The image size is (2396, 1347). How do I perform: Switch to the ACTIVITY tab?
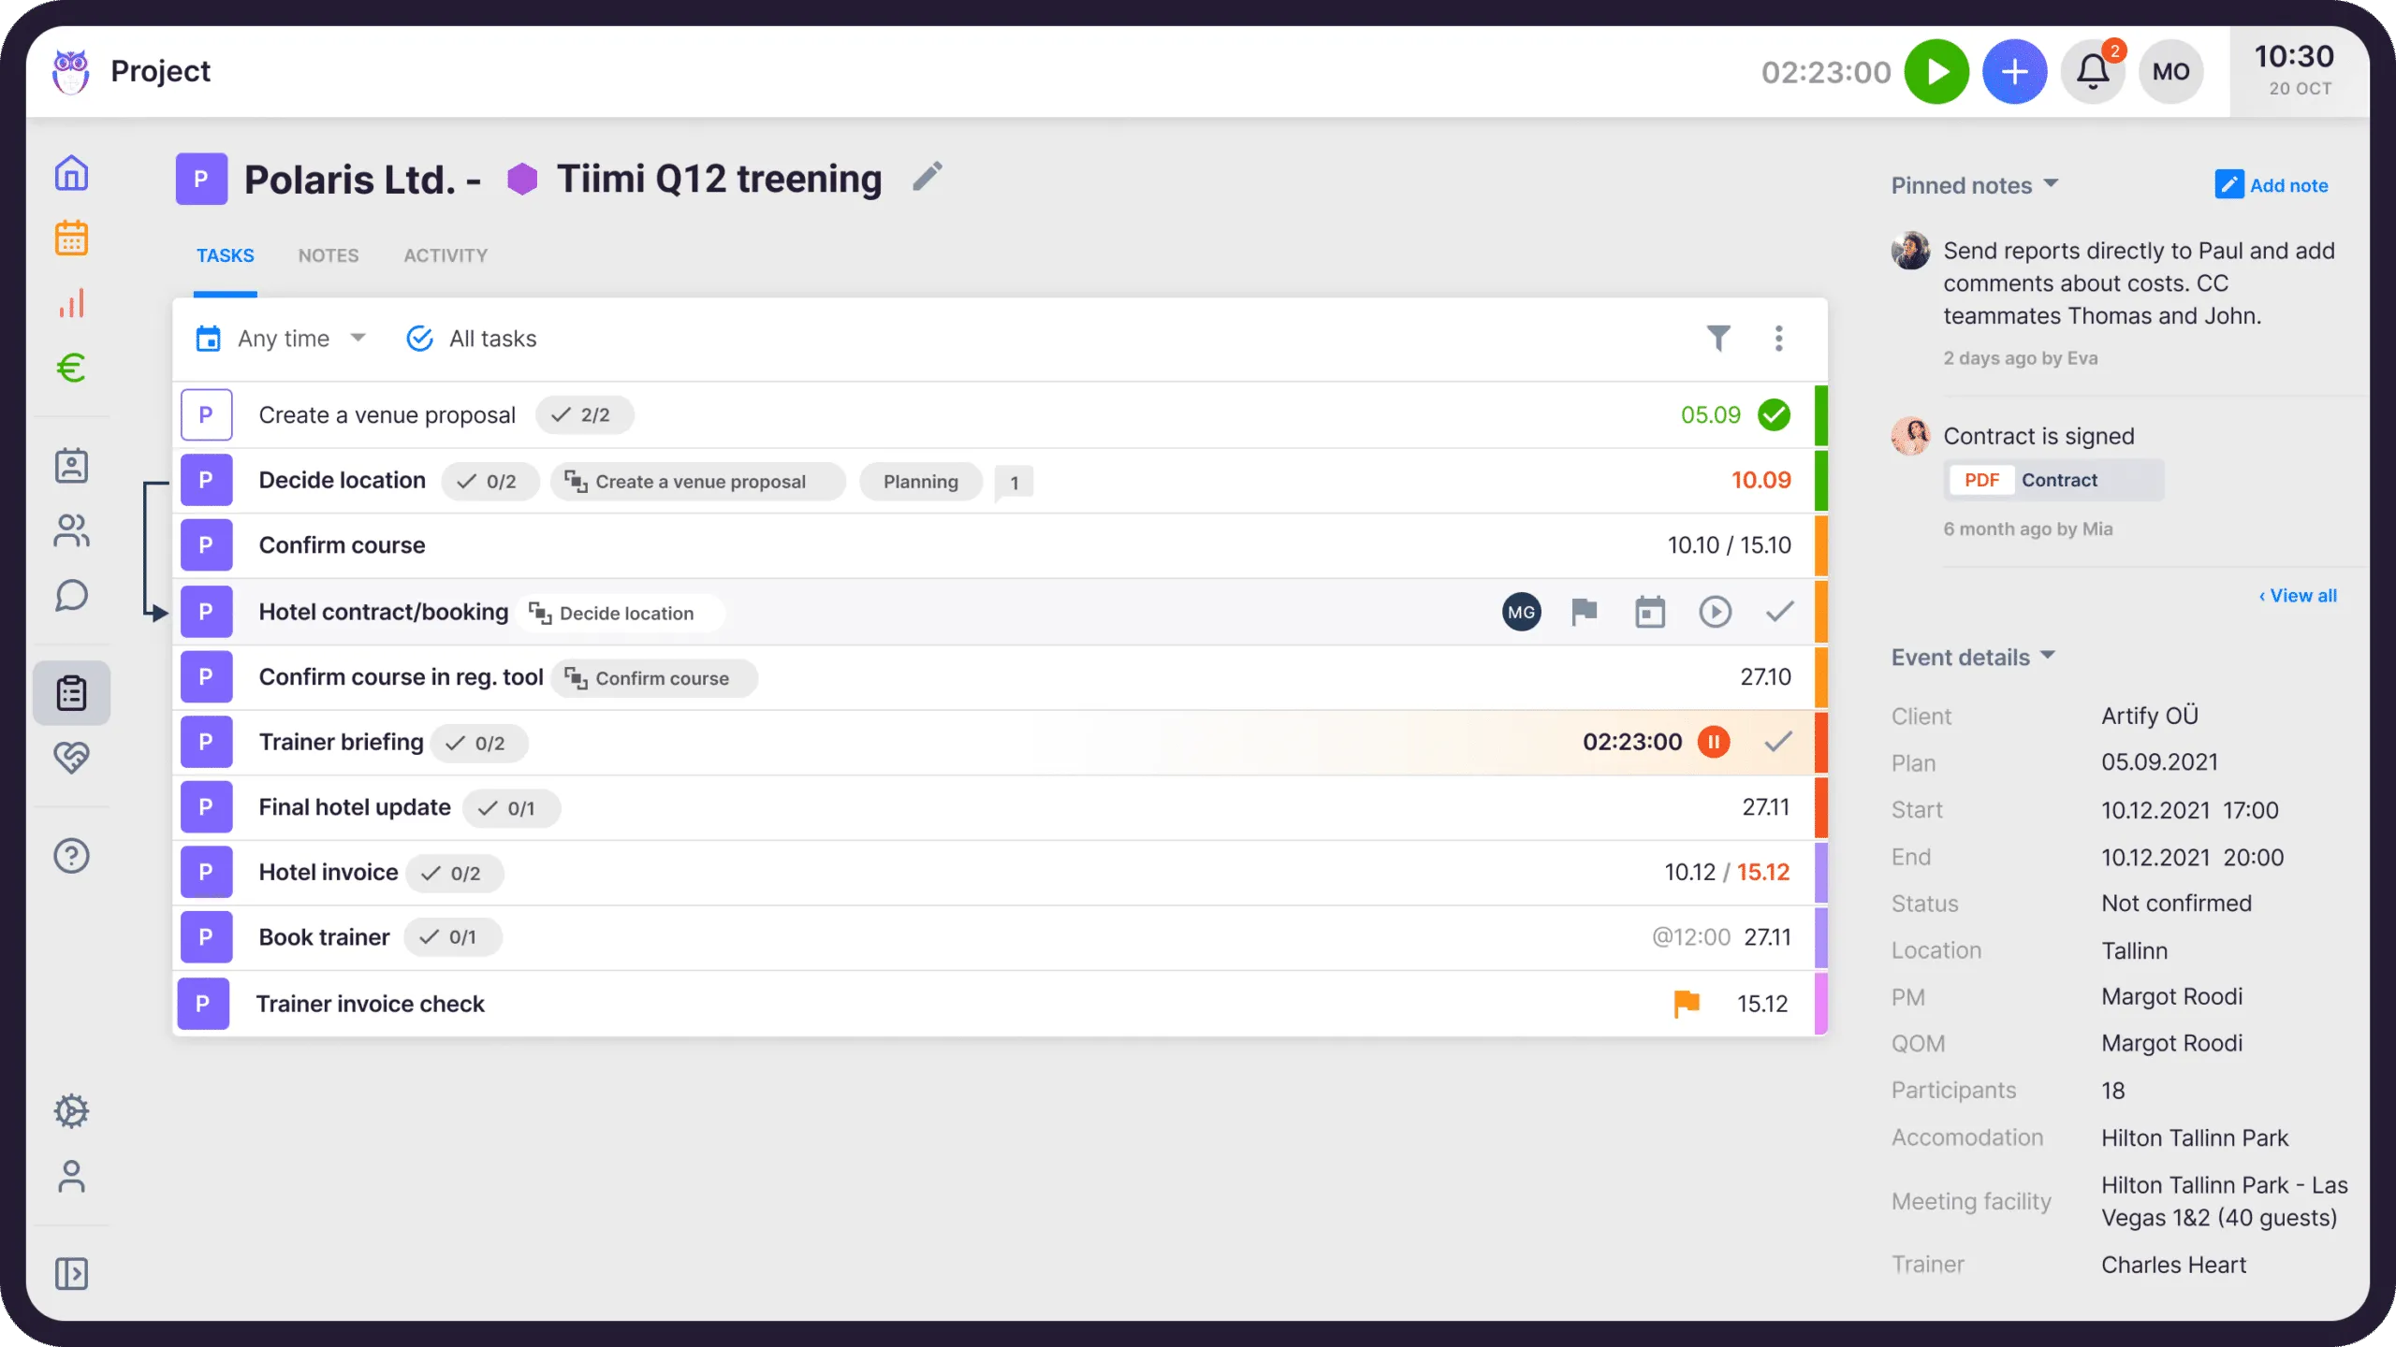(x=446, y=255)
